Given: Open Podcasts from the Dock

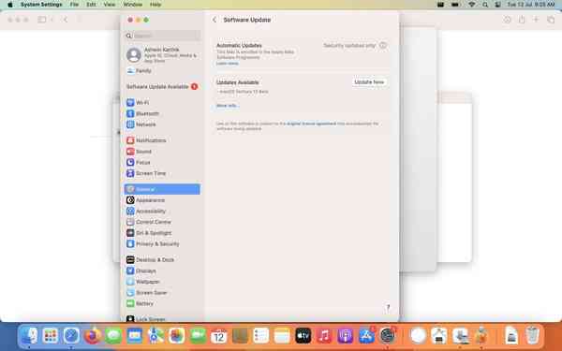Looking at the screenshot, I should coord(346,336).
